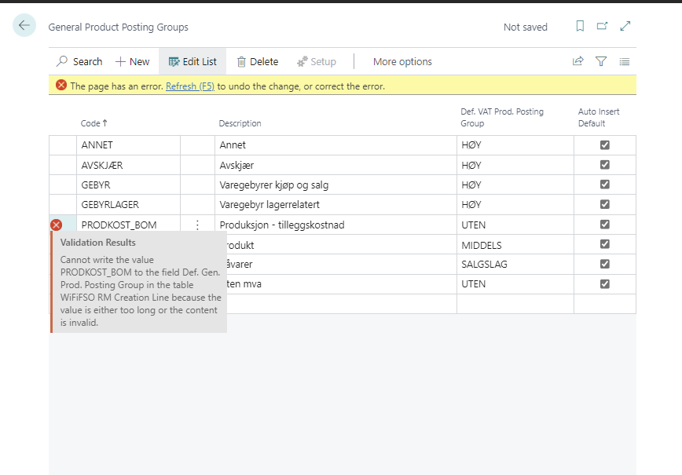Click red error icon beside PRODKOST_BOM row
This screenshot has height=475, width=682.
[57, 225]
